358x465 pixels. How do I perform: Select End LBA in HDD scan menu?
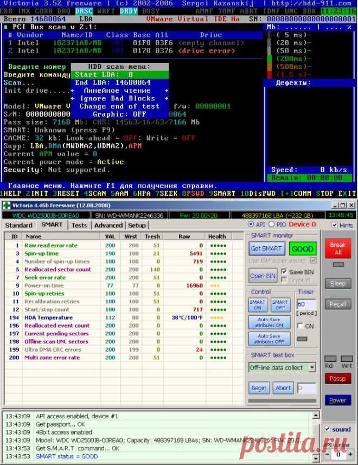pyautogui.click(x=120, y=82)
